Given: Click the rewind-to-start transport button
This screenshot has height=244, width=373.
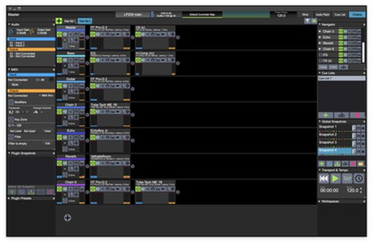Looking at the screenshot, I should point(324,179).
